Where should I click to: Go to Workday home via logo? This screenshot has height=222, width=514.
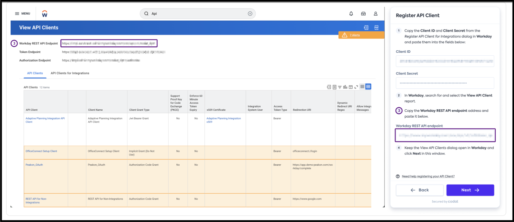point(45,14)
